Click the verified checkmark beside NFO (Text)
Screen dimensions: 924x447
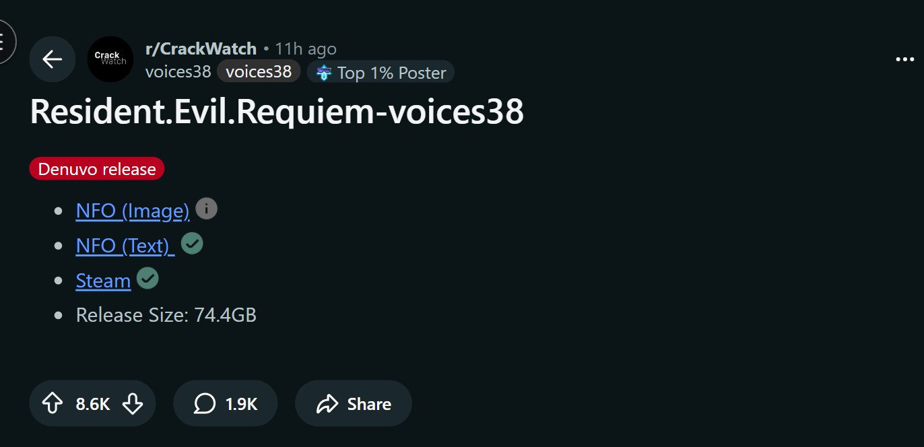point(191,243)
